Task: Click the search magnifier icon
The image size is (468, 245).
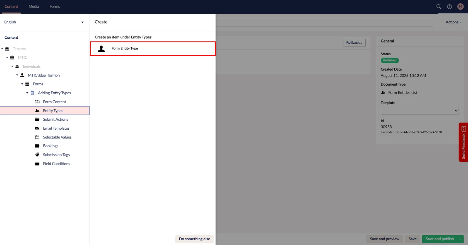Action: click(x=438, y=7)
